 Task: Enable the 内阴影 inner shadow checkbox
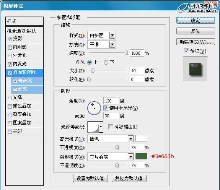(10, 47)
